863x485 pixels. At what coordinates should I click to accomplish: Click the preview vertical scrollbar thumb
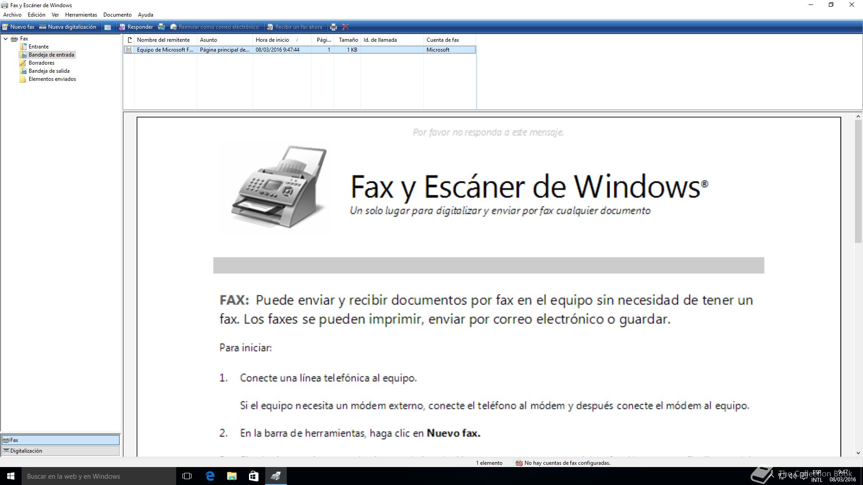tap(858, 182)
